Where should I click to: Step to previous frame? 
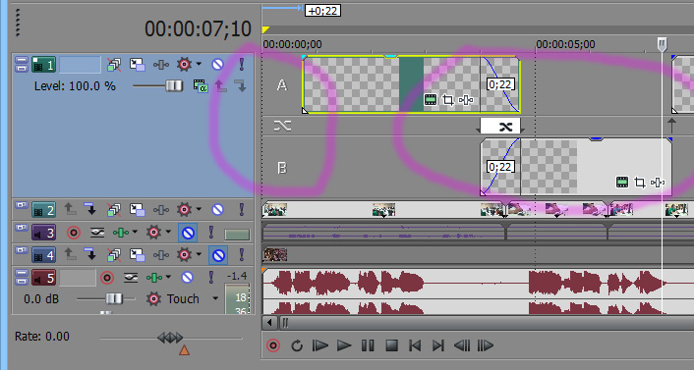click(462, 345)
